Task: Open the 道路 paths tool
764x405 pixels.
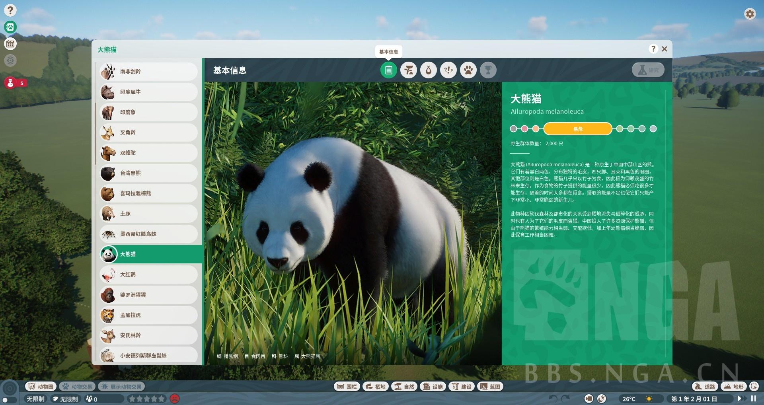Action: (705, 386)
